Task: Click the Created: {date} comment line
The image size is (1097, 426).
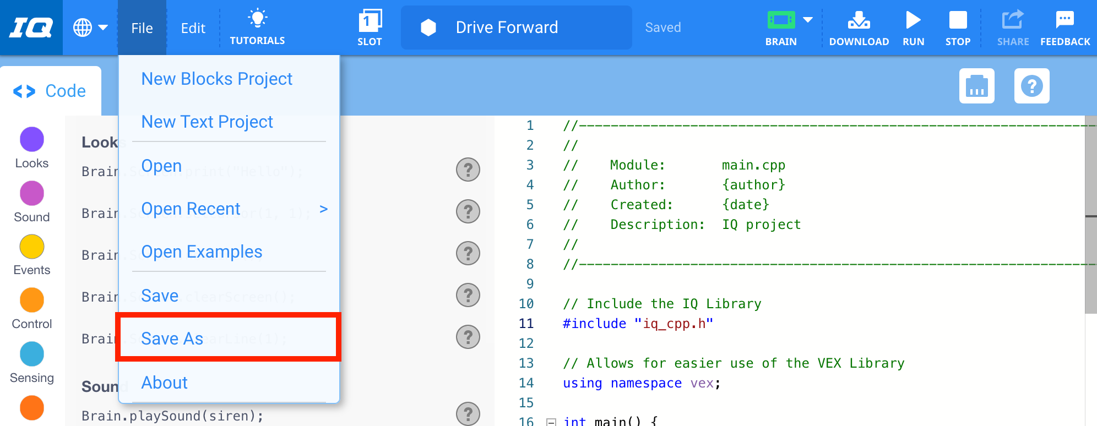Action: [x=666, y=205]
